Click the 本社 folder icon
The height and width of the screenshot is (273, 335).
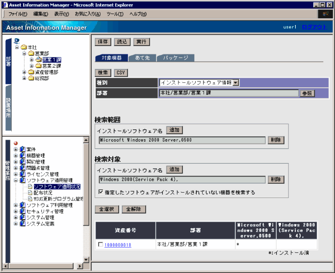point(24,47)
